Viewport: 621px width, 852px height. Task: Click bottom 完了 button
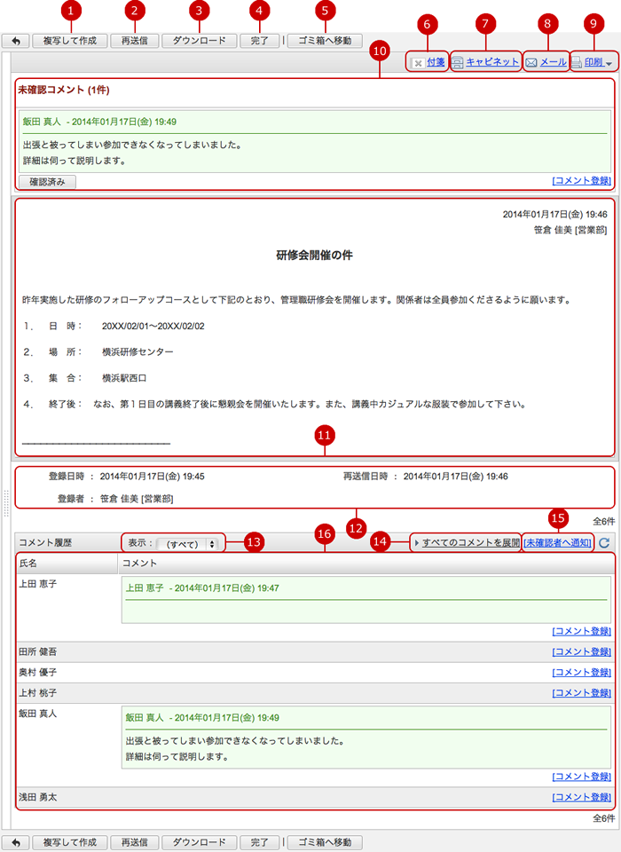260,842
